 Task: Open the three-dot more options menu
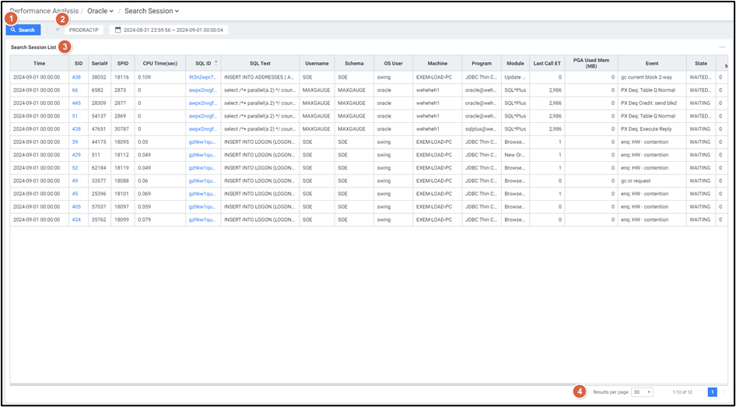click(x=722, y=47)
